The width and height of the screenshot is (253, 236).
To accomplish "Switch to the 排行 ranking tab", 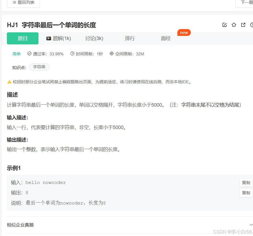I will coord(130,38).
